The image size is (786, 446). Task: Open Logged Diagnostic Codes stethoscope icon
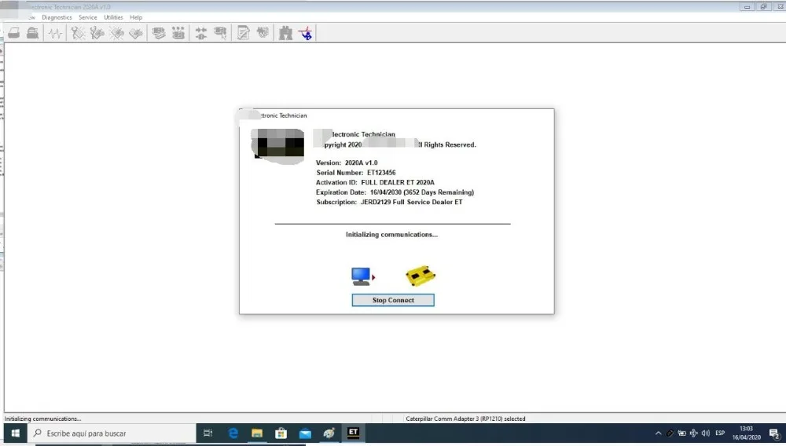[97, 33]
